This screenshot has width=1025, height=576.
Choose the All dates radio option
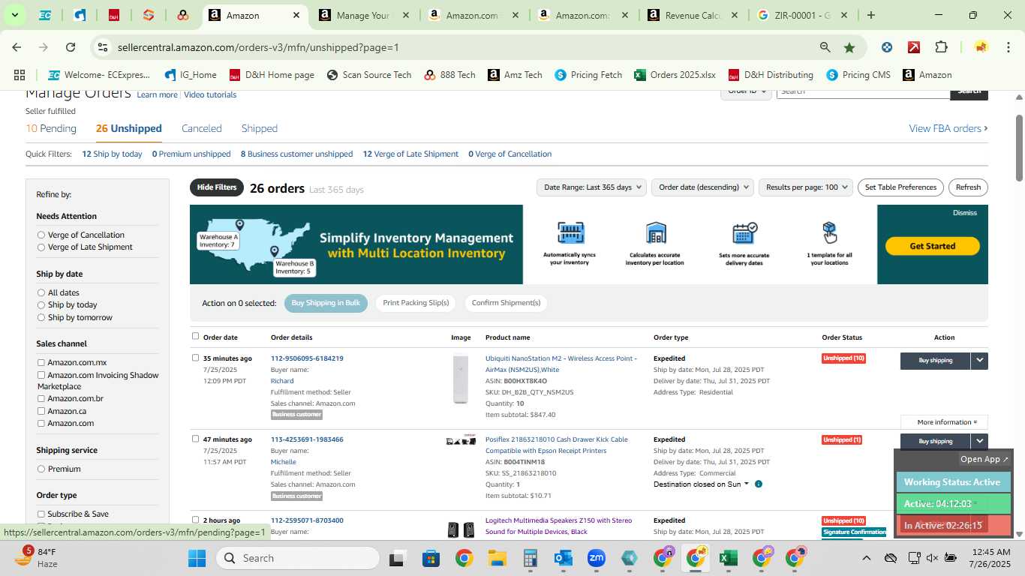pos(41,292)
